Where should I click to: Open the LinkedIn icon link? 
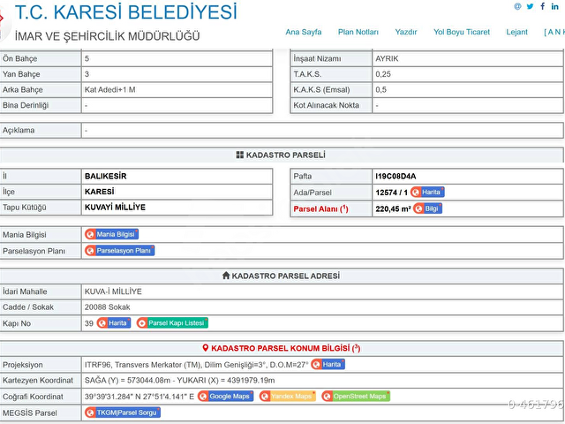pos(555,6)
